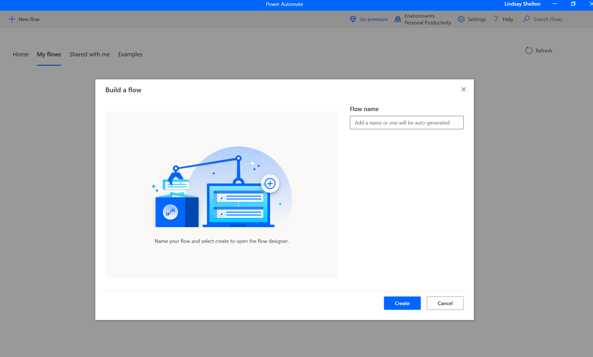Viewport: 593px width, 357px height.
Task: Expand the Examples section
Action: (130, 54)
